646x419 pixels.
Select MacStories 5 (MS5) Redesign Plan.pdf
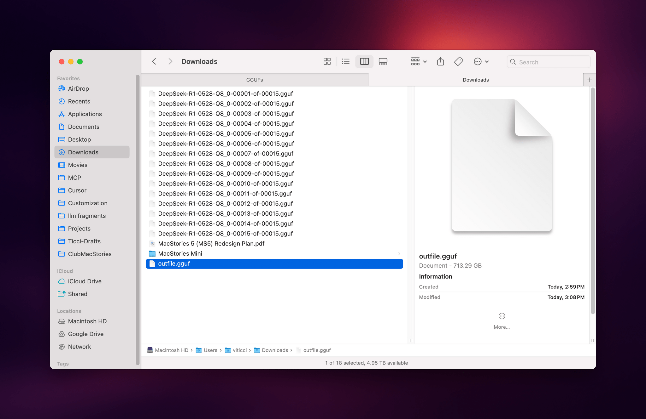pos(274,244)
